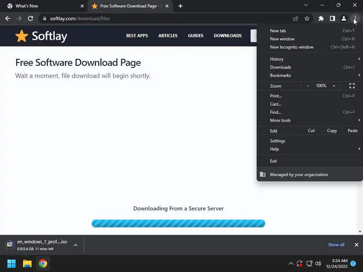Click Chrome icon in taskbar
This screenshot has height=272, width=363.
43,263
